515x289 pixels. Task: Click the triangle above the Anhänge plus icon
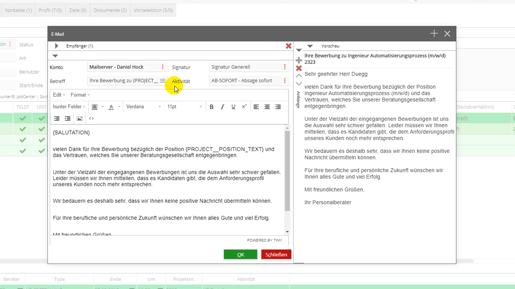(x=299, y=51)
